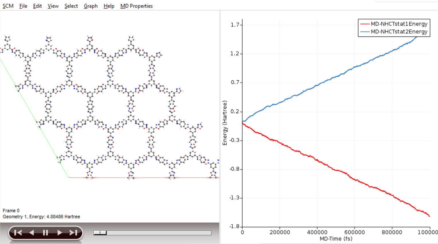This screenshot has height=244, width=438.
Task: Select MD-NHCTstat2Energy legend entry
Action: pyautogui.click(x=394, y=32)
